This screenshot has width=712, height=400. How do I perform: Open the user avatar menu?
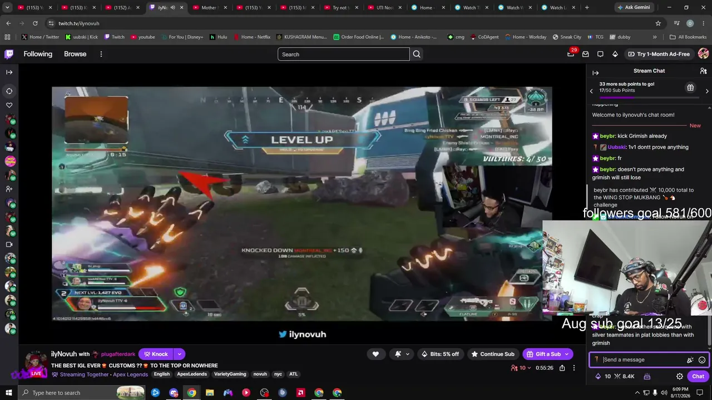pos(703,54)
